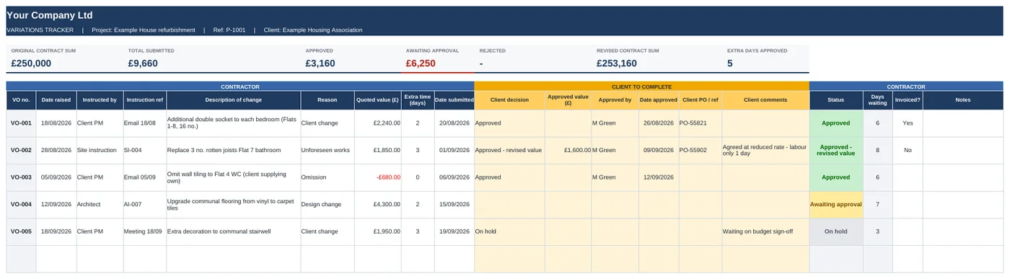Screen dimensions: 1010x279
Task: Select the 'Days waiting' column header
Action: [878, 100]
